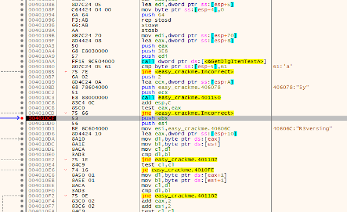Toggle breakpoint dot beside address 004010D1

(x=22, y=129)
